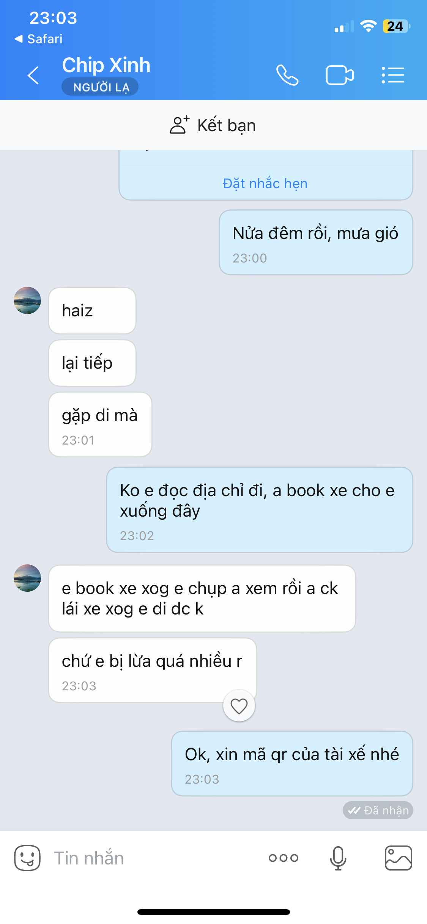Image resolution: width=427 pixels, height=924 pixels.
Task: Open the three-dots more options
Action: pos(284,858)
